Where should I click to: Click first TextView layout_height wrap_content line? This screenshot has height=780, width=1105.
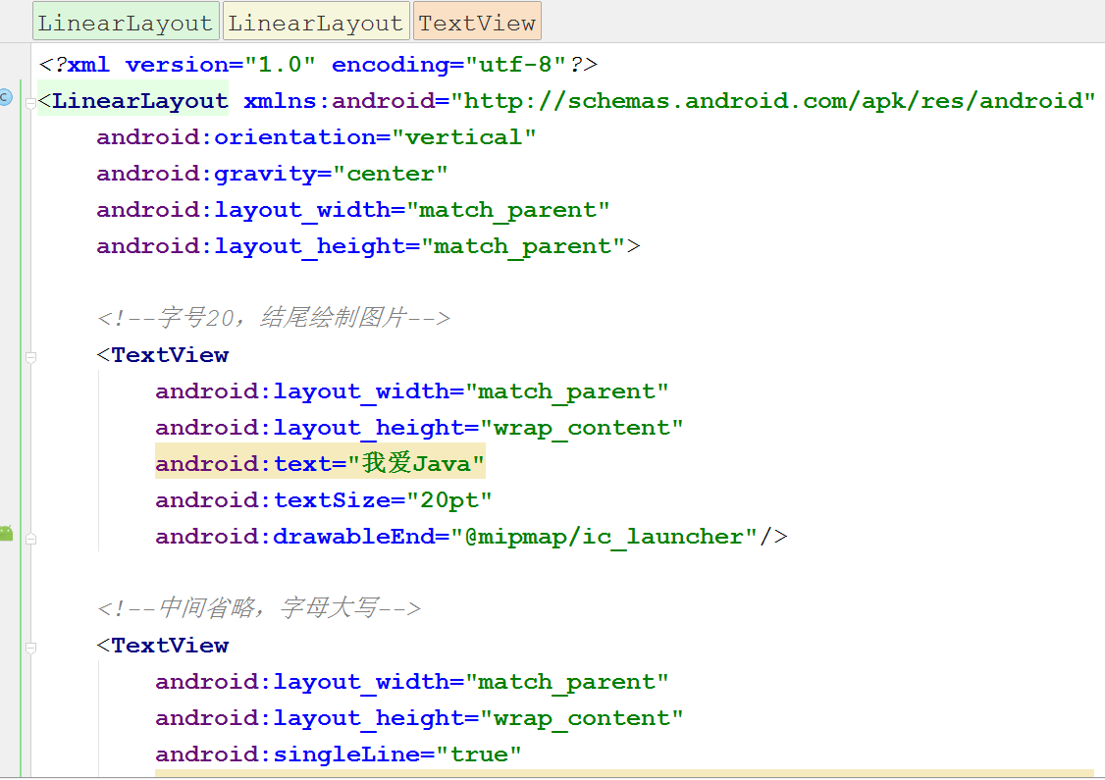click(x=419, y=428)
